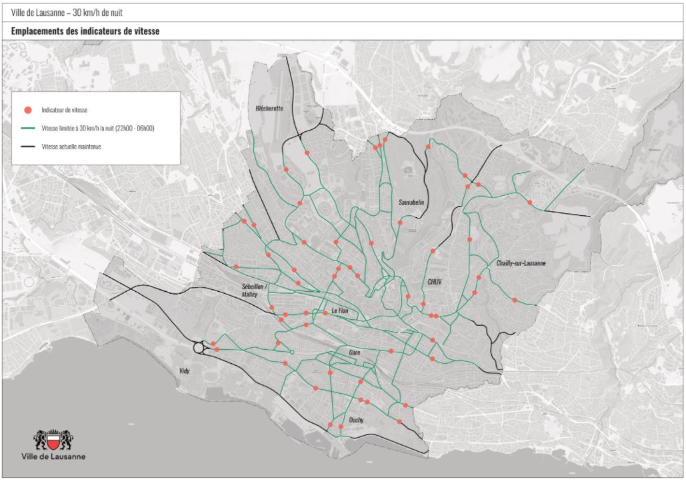Click the 'Gare' map label
686x481 pixels.
[355, 352]
